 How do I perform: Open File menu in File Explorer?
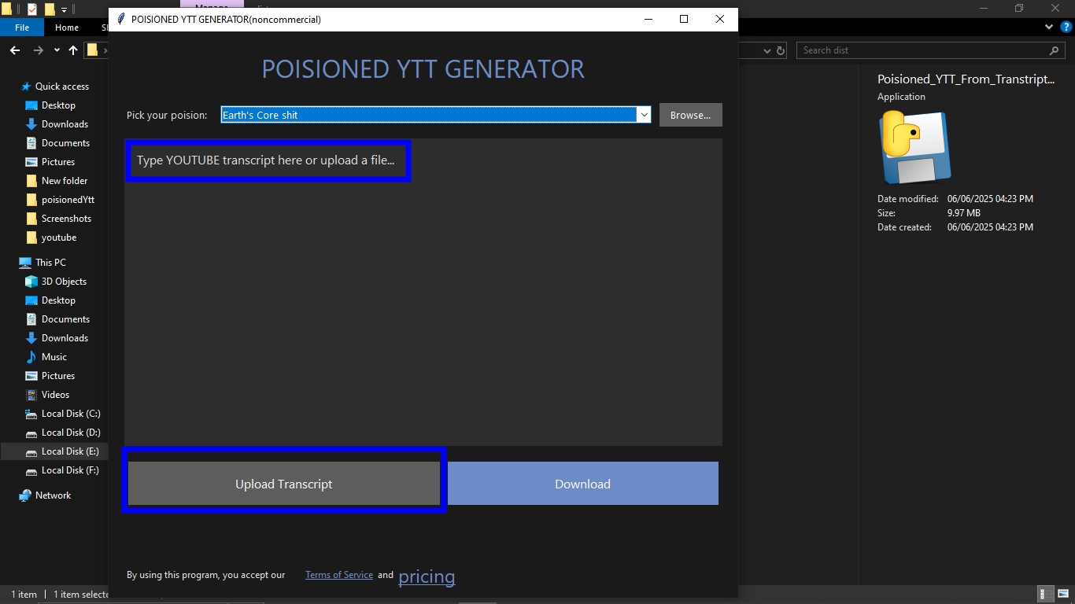pyautogui.click(x=22, y=28)
